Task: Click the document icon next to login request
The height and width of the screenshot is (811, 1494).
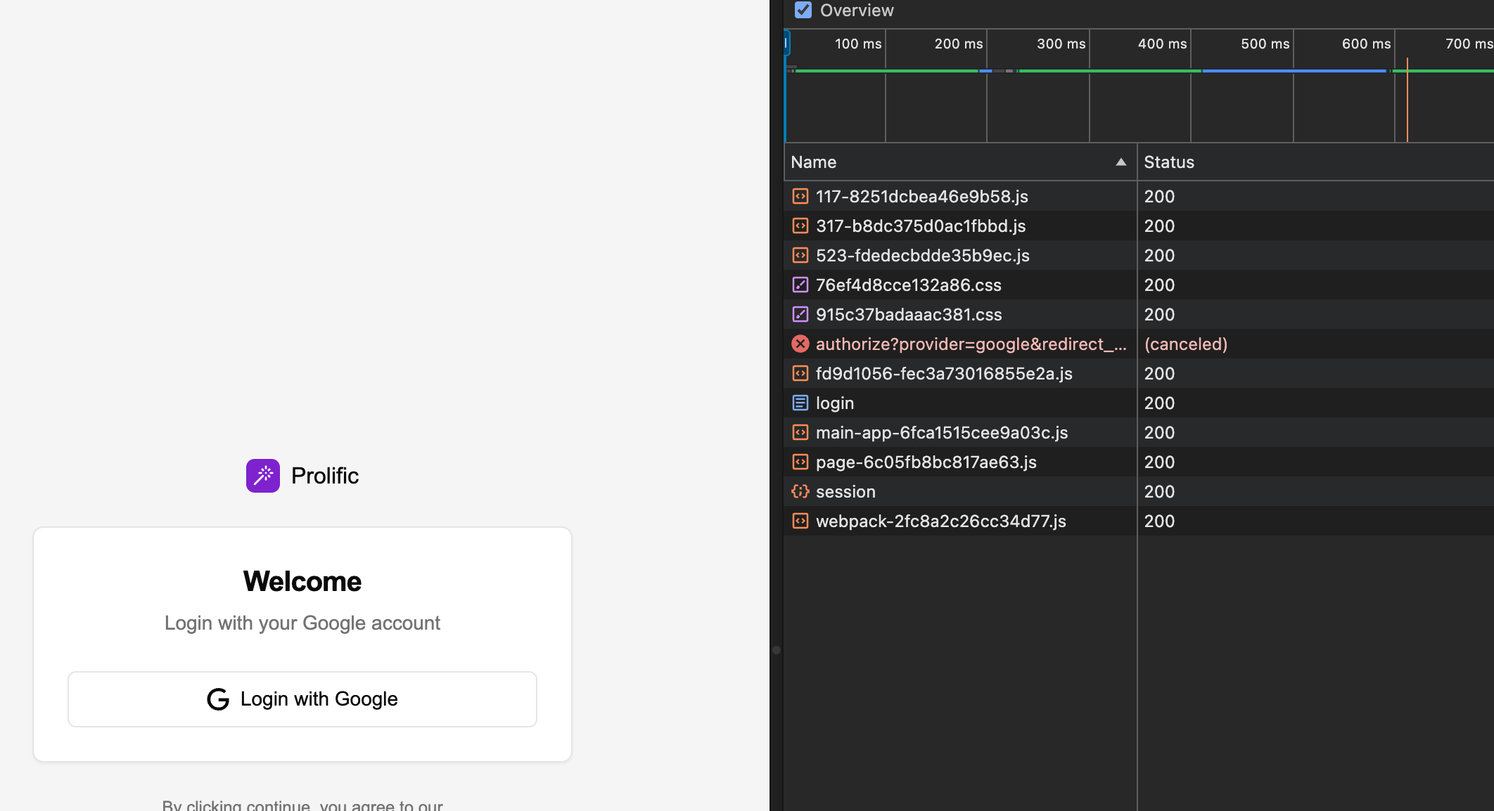Action: click(x=800, y=403)
